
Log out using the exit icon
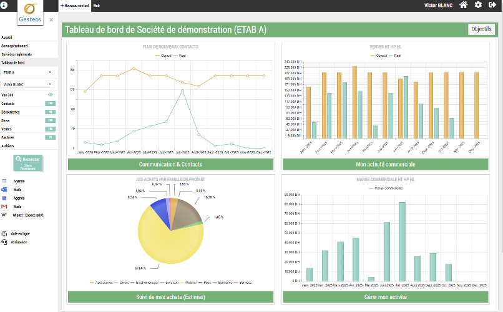tap(493, 5)
